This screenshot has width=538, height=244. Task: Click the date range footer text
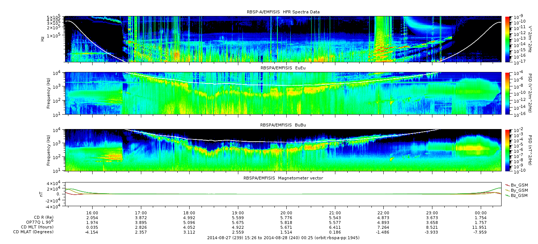tap(283, 237)
